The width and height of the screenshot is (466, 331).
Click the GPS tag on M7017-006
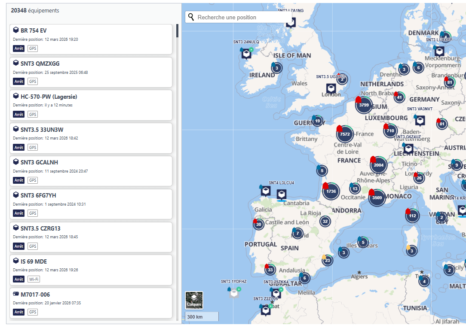[x=33, y=312]
